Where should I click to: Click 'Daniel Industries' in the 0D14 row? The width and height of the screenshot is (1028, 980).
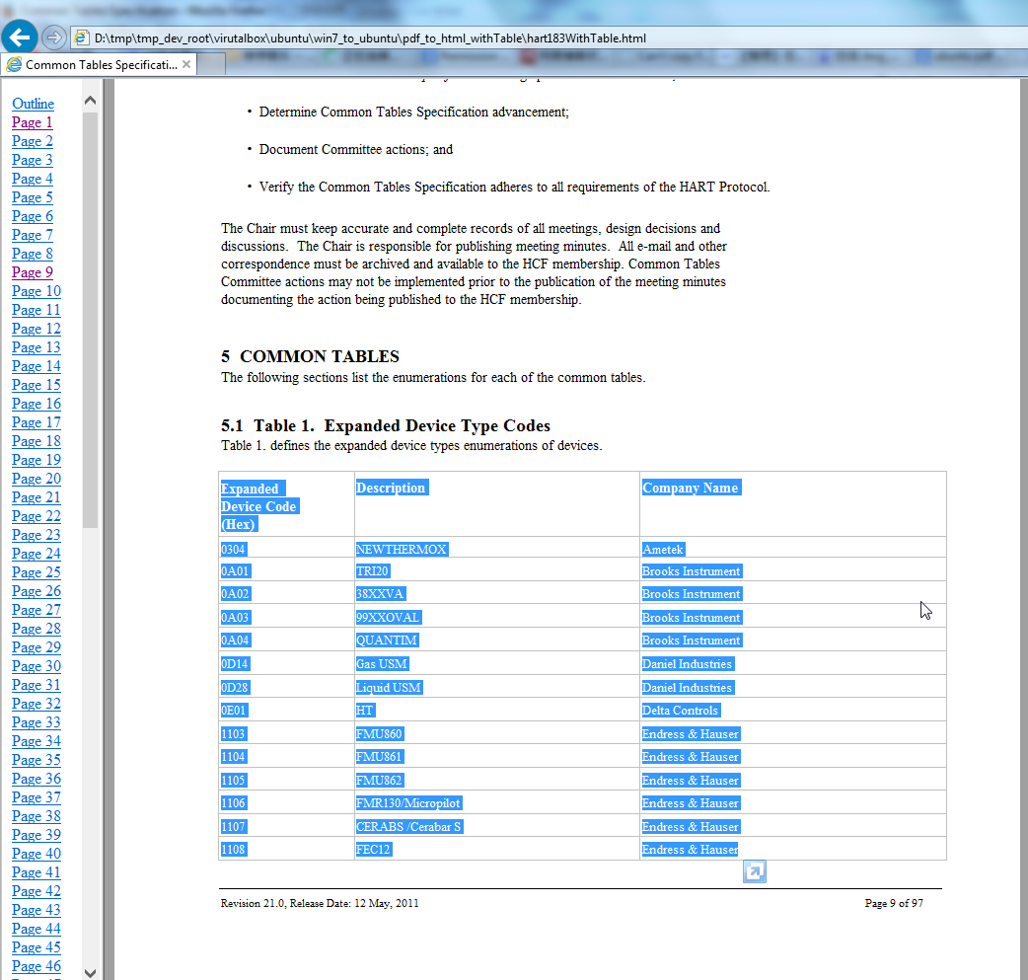coord(687,664)
